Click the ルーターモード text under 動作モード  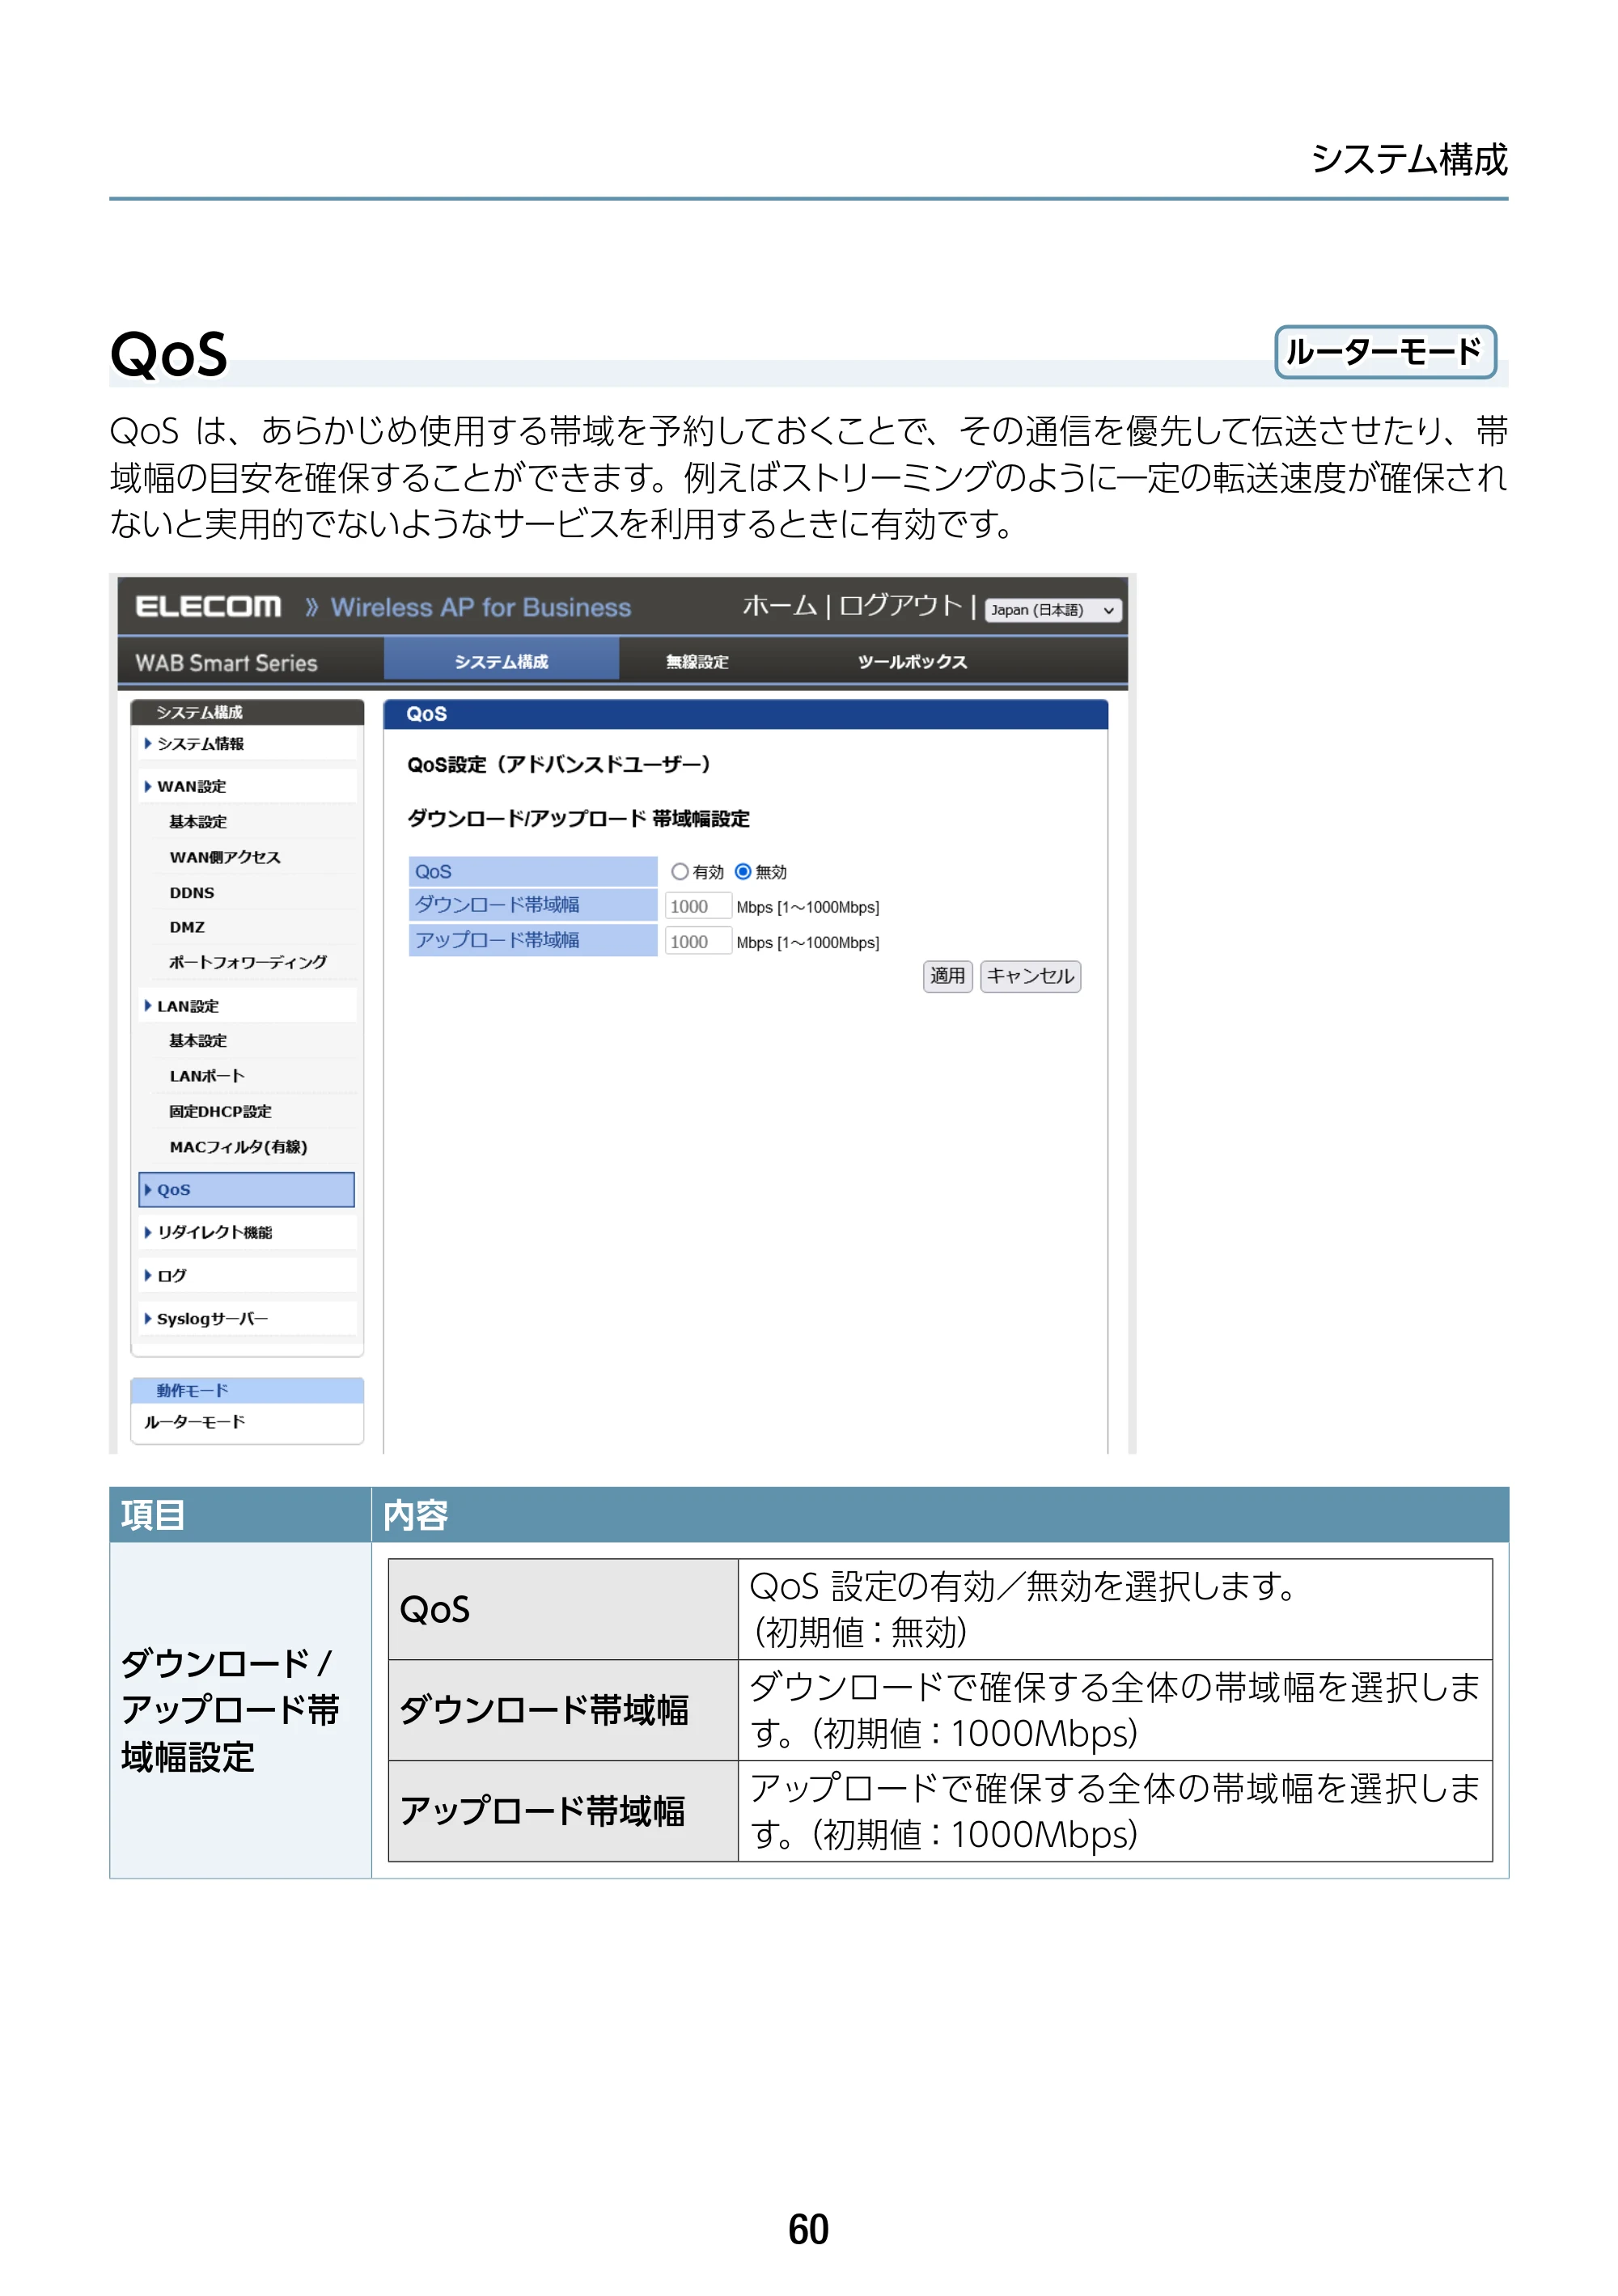point(194,1421)
